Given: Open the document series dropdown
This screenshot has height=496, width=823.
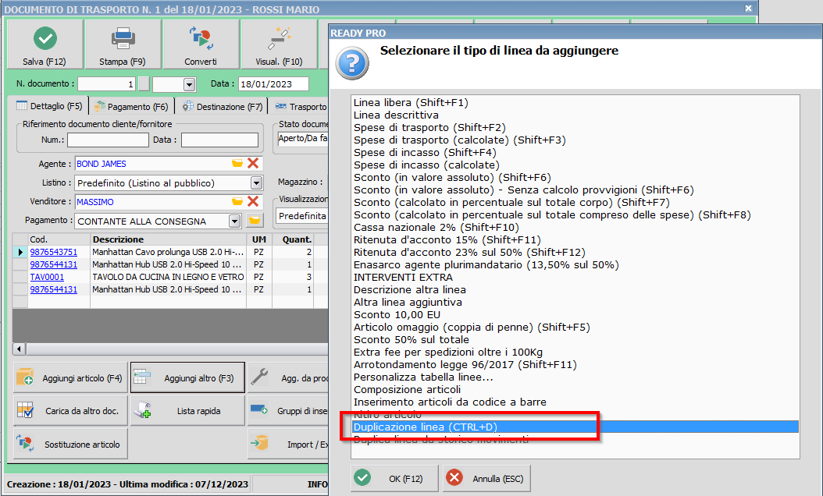Looking at the screenshot, I should (189, 84).
